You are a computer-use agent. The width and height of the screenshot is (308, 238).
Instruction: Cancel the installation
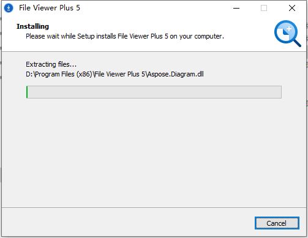click(277, 223)
